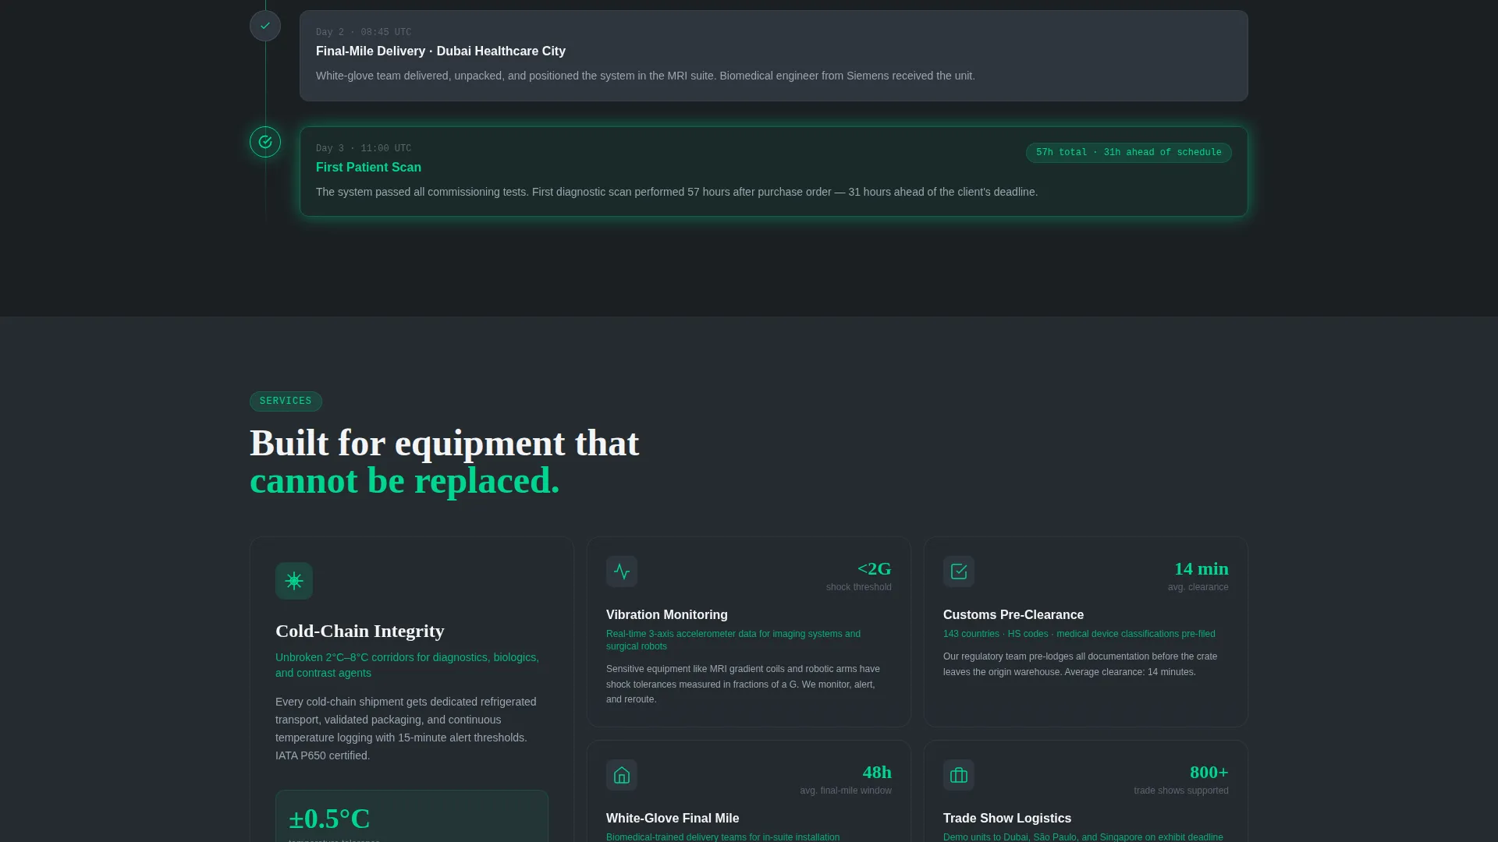Screen dimensions: 1498x842
Task: Click the Day 3 circled-check timeline marker
Action: pyautogui.click(x=265, y=142)
